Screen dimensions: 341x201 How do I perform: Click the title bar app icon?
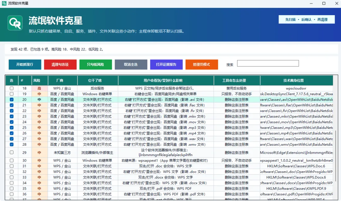4,3
